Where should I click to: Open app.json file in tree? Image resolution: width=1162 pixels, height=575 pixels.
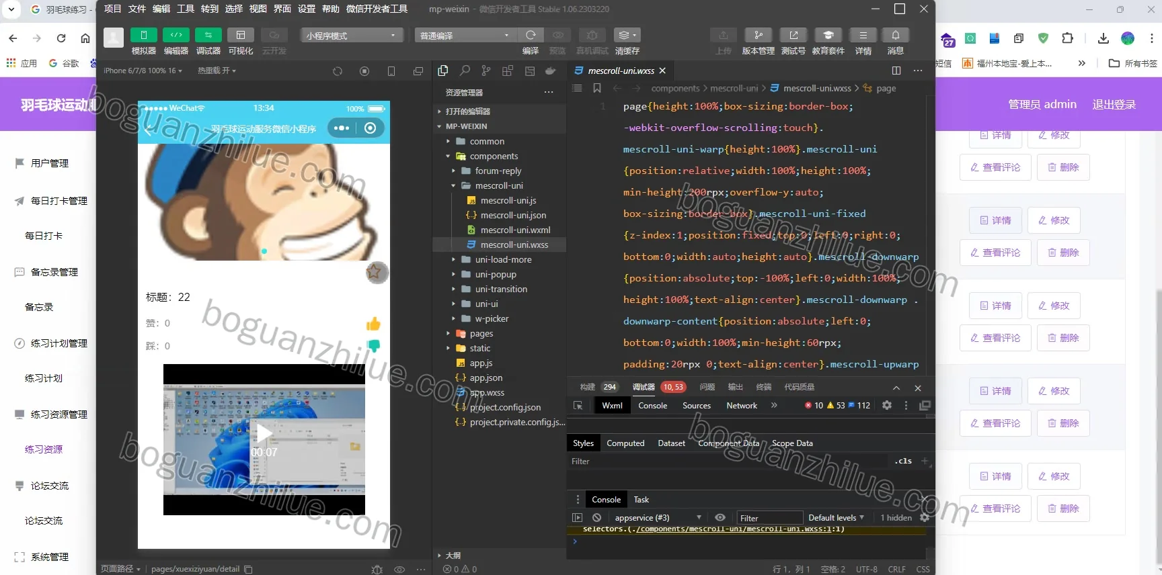[x=486, y=378]
